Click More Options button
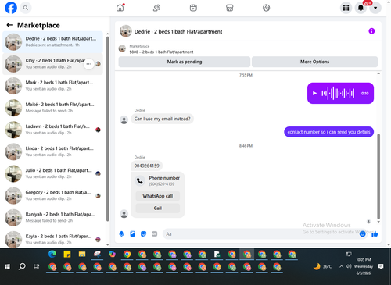391x285 pixels. [314, 62]
